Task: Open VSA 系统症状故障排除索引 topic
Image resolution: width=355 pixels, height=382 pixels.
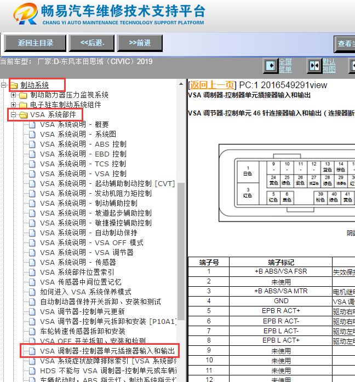Action: pos(108,361)
